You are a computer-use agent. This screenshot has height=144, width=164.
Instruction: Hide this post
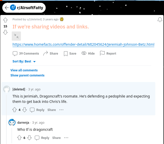[x=88, y=53]
